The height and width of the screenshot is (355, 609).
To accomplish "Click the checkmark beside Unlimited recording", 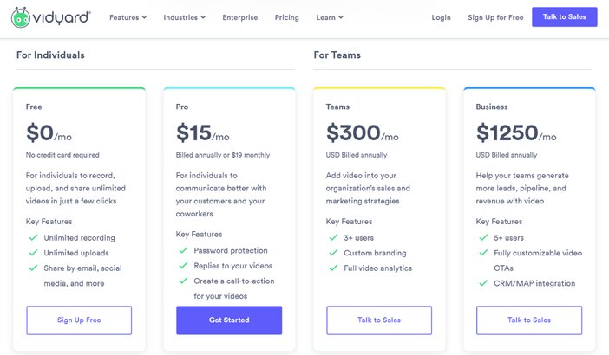I will (x=34, y=237).
